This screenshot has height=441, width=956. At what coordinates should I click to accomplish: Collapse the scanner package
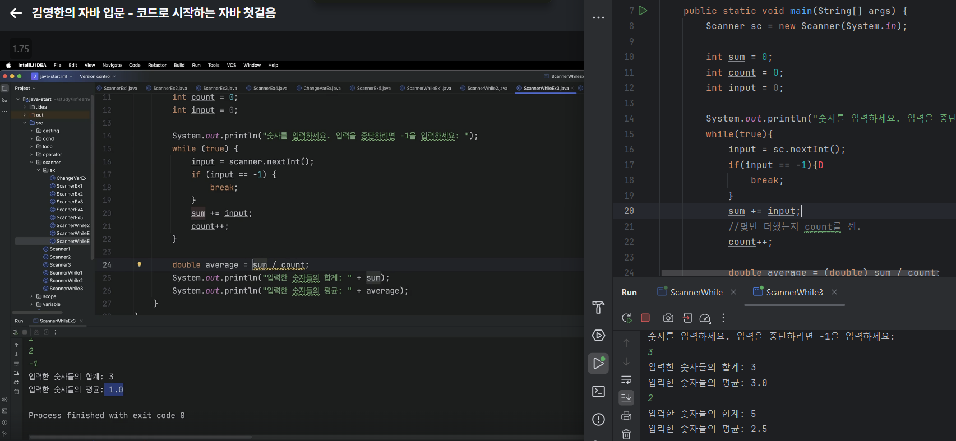[x=31, y=162]
